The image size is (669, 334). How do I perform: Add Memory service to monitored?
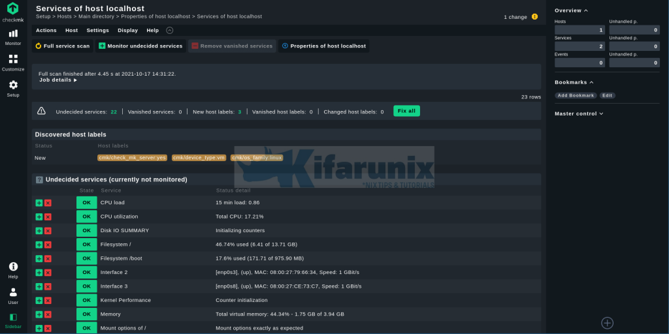[x=39, y=314]
